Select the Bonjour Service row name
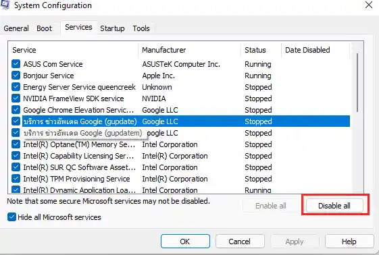379x255 pixels. (x=49, y=76)
